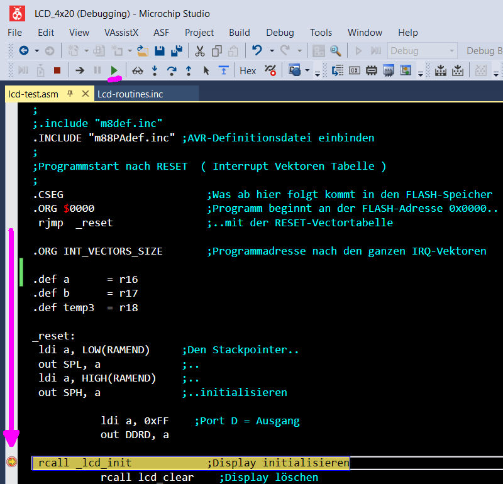This screenshot has height=484, width=503.
Task: Open navigate backward history dropdown
Action: click(x=37, y=51)
